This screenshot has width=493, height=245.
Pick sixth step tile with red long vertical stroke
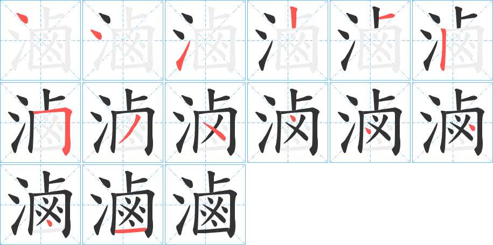[x=453, y=40]
